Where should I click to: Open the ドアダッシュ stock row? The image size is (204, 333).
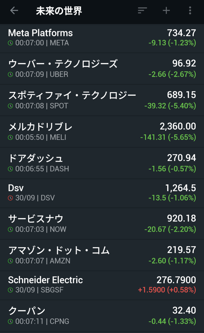click(x=36, y=158)
